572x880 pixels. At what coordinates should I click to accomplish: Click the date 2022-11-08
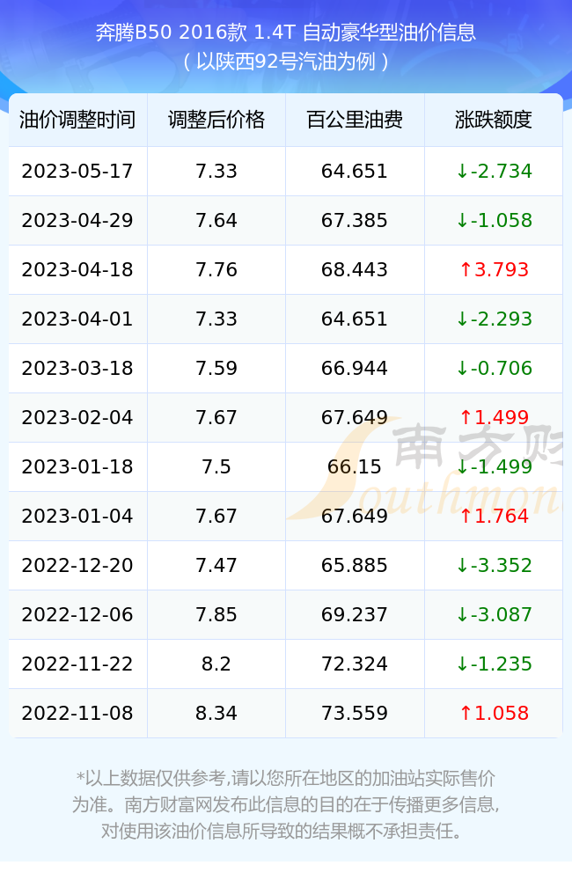click(77, 714)
